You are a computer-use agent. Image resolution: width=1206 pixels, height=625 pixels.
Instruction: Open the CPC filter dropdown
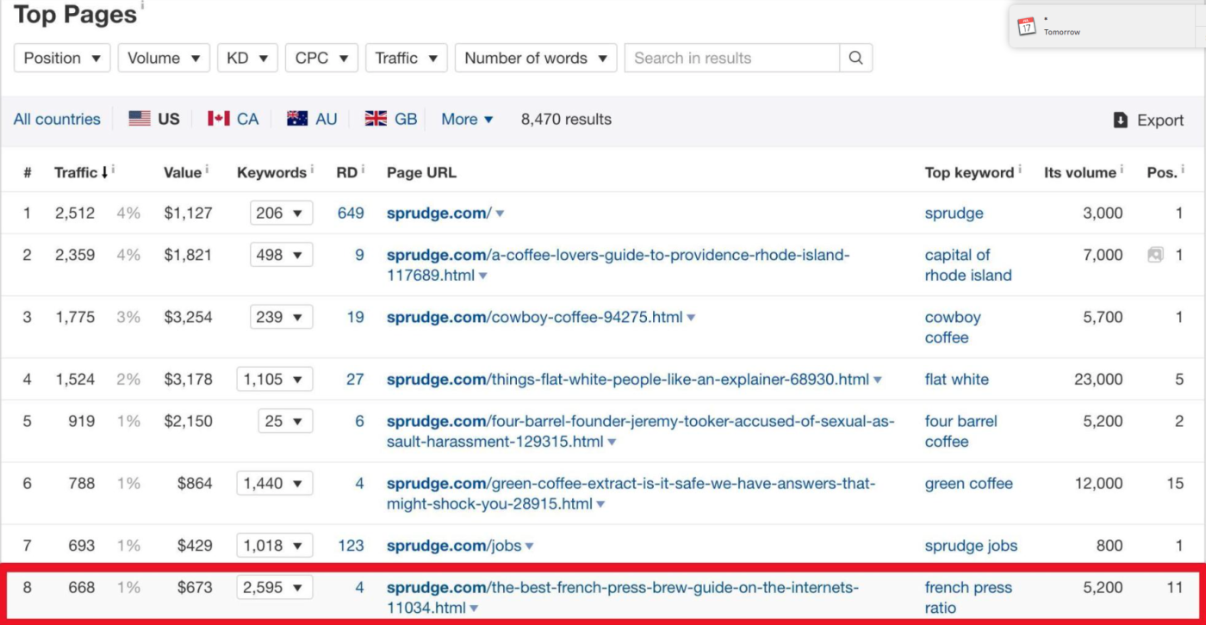coord(321,58)
